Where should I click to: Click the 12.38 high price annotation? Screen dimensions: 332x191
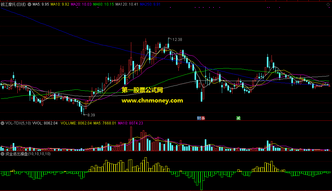point(177,40)
